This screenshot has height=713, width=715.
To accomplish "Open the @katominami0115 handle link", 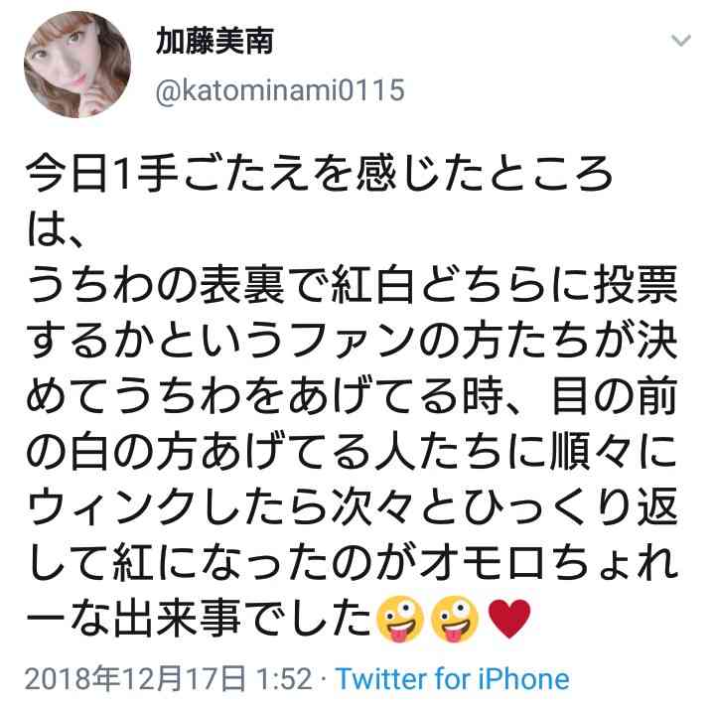I will pyautogui.click(x=280, y=89).
